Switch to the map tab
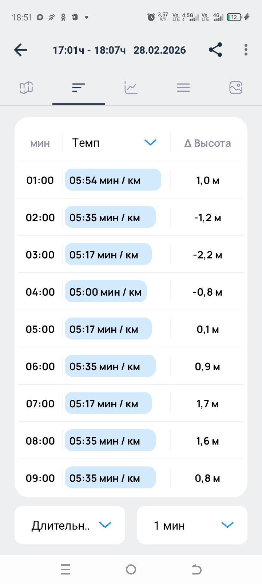Viewport: 262px width, 584px height. click(26, 88)
